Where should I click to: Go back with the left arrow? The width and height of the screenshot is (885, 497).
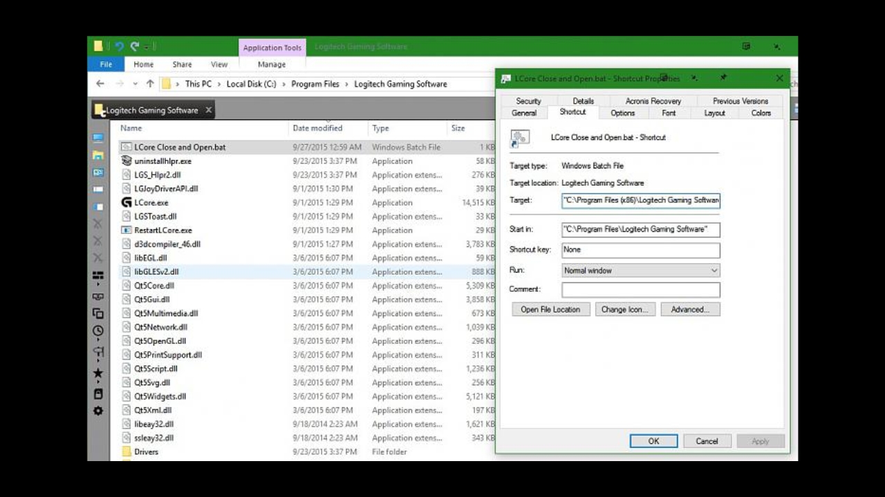100,84
